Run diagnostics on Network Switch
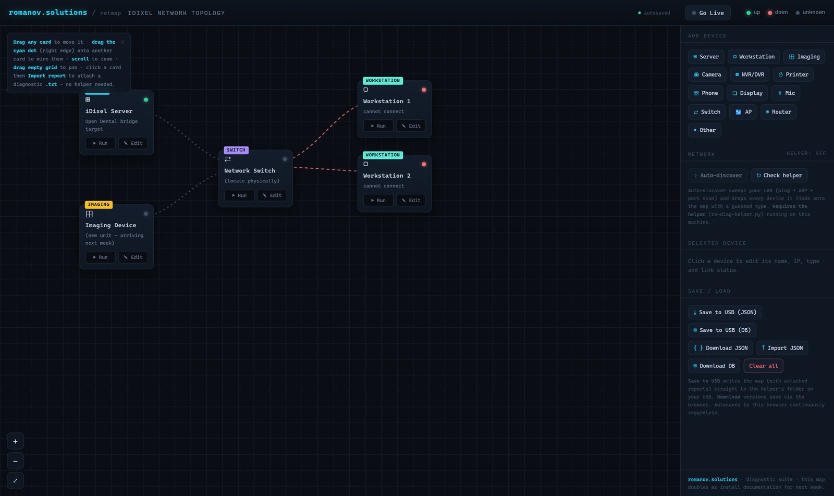Image resolution: width=834 pixels, height=496 pixels. click(239, 195)
